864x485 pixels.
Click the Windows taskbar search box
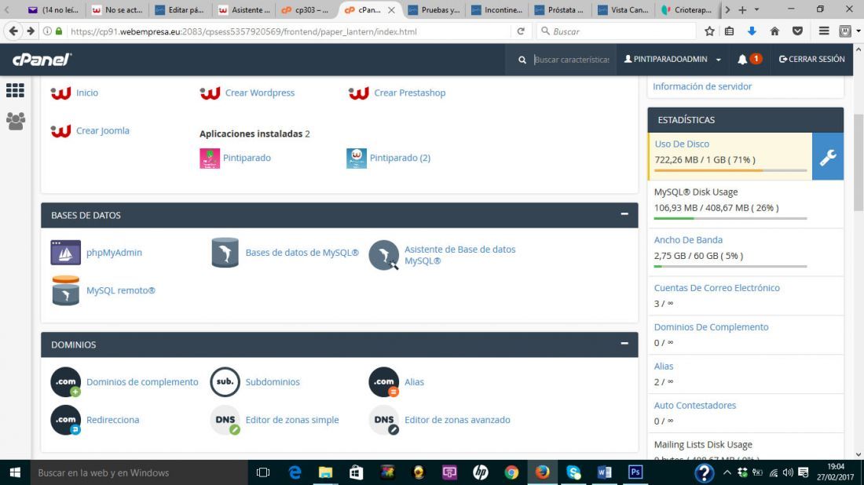(139, 472)
